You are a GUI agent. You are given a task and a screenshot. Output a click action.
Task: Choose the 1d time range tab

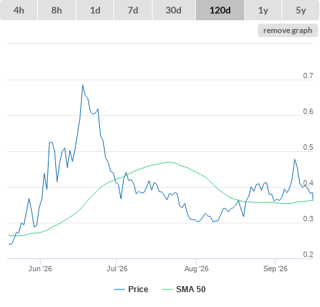[x=95, y=10]
